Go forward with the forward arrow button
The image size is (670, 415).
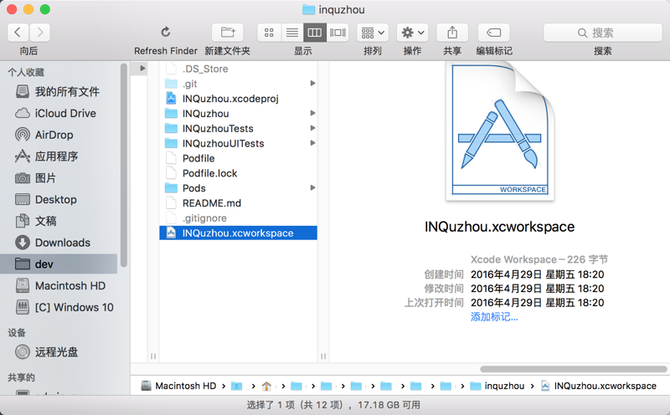[39, 33]
